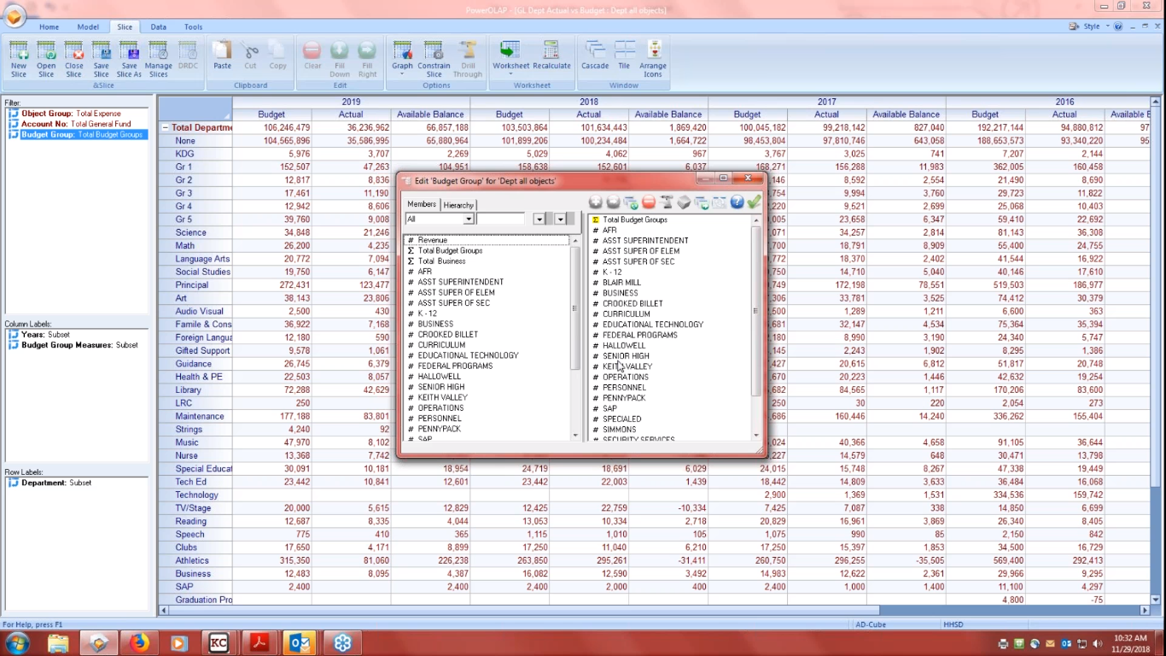Click the drill tool icon in dialog toolbar
Viewport: 1166px width, 656px height.
[667, 202]
